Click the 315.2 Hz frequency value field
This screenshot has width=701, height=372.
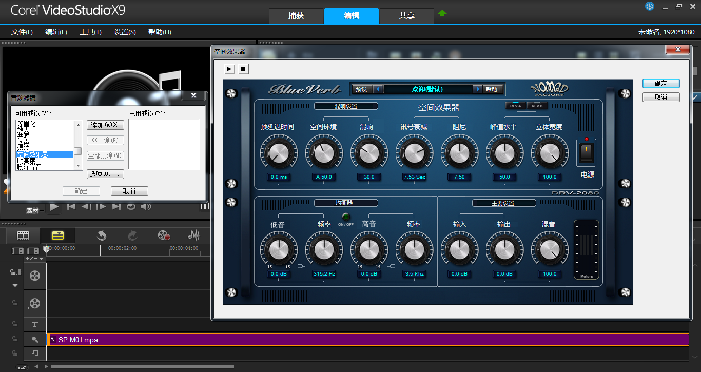[x=324, y=274]
